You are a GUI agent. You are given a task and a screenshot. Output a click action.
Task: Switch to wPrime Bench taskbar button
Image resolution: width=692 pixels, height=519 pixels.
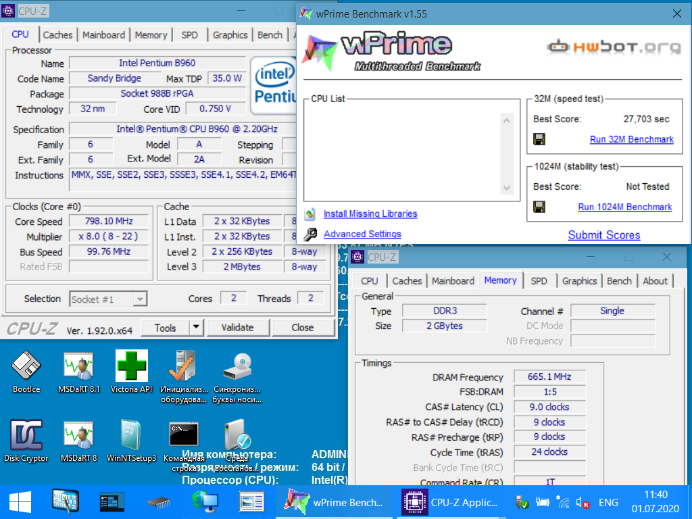pyautogui.click(x=334, y=502)
